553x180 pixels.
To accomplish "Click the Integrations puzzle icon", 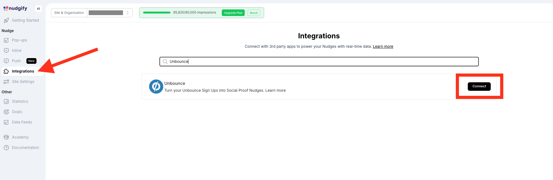I will 6,71.
